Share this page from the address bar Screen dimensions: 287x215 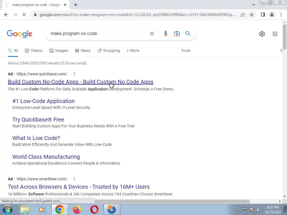[x=243, y=15]
